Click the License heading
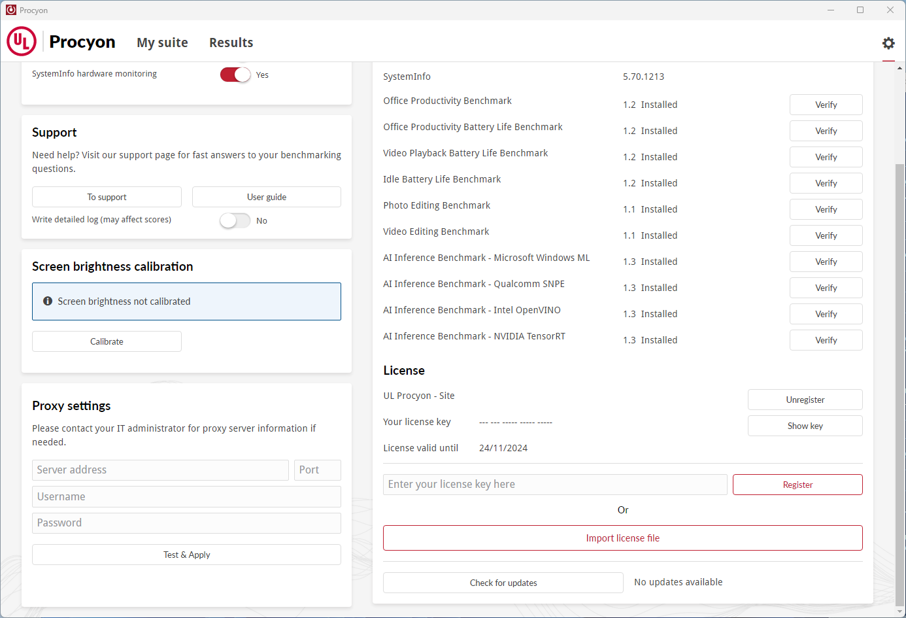 (404, 370)
